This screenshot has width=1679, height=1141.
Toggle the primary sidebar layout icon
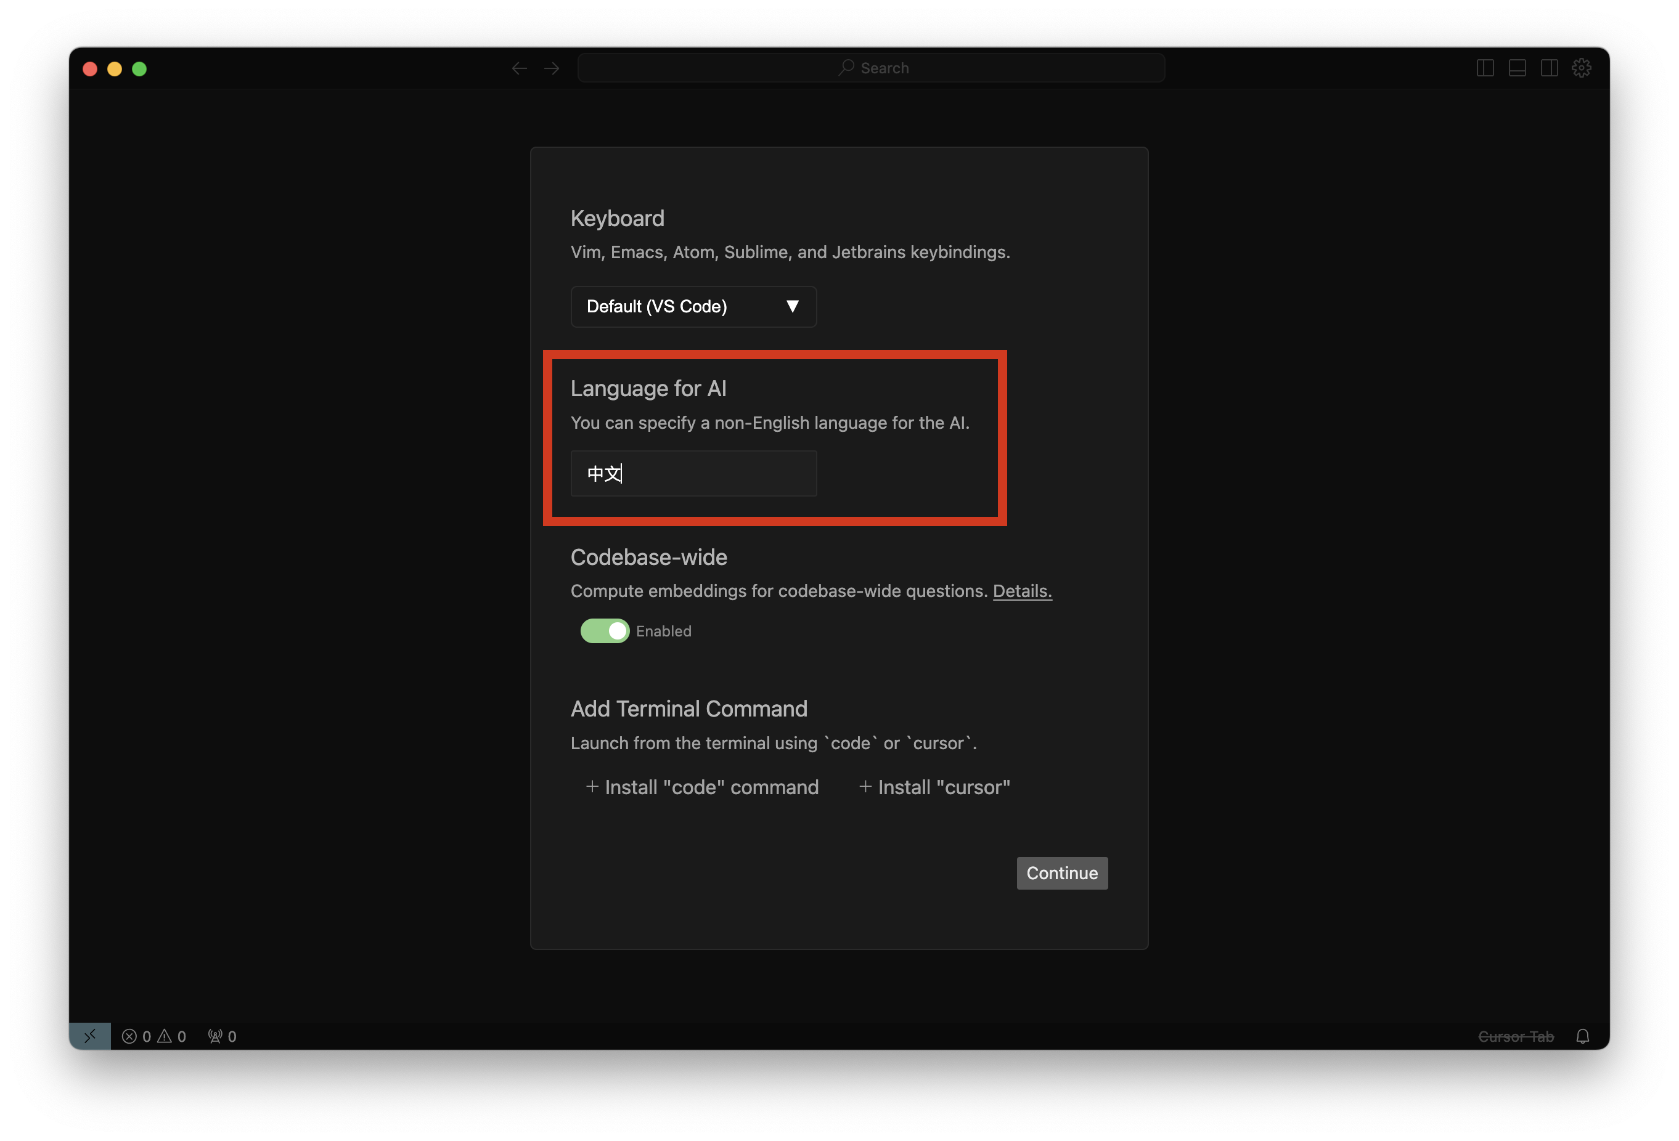pos(1485,68)
